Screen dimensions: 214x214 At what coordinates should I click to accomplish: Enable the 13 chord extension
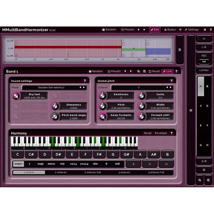[166, 164]
